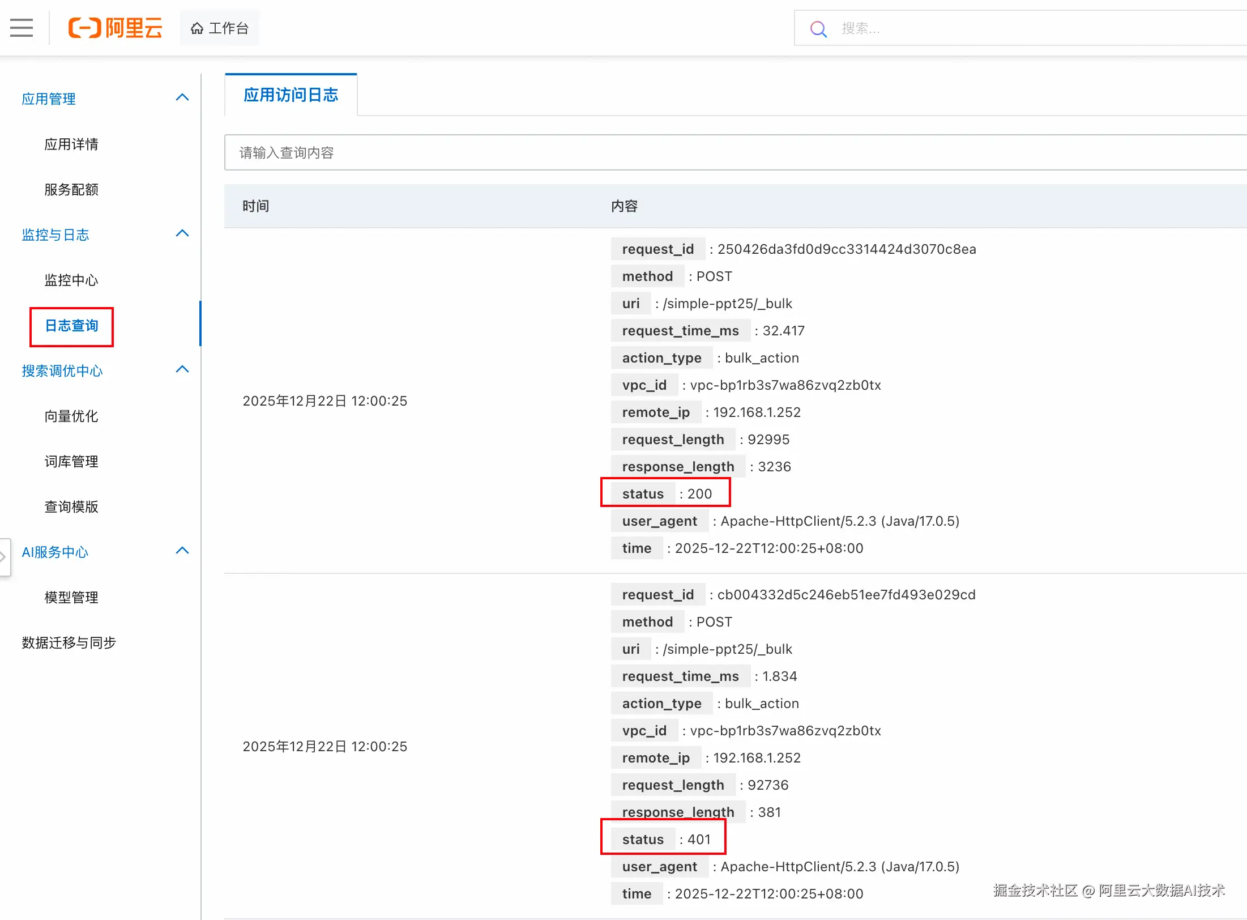Viewport: 1247px width, 920px height.
Task: Click the Alibaba Cloud logo
Action: click(x=115, y=28)
